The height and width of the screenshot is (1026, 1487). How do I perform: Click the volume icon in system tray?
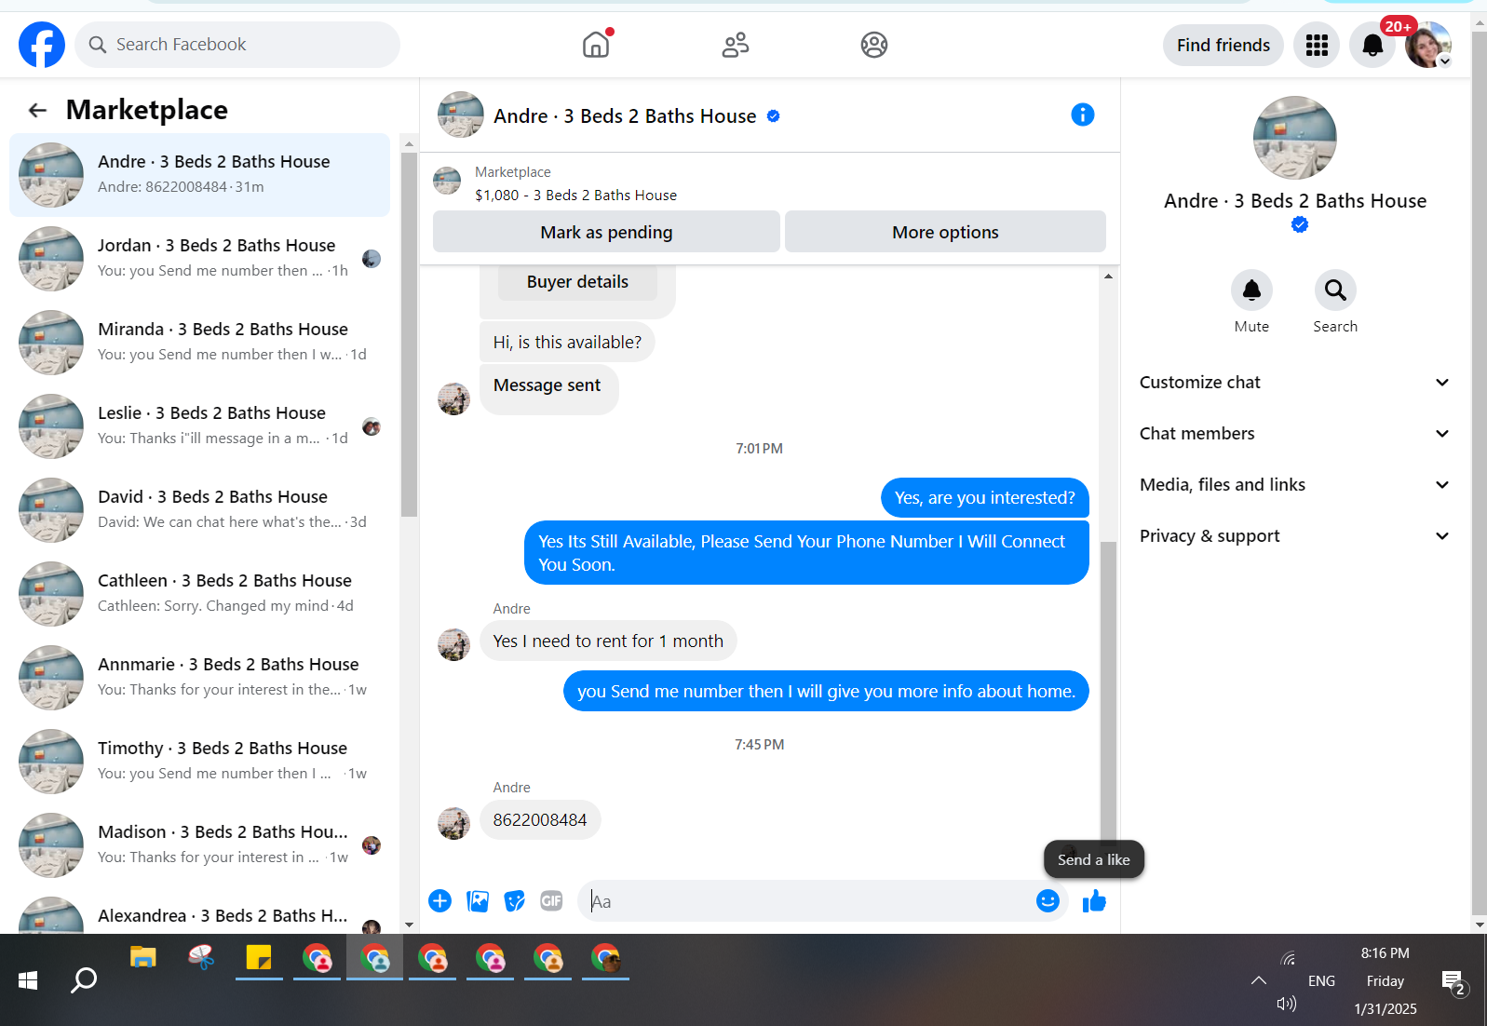1287,1004
